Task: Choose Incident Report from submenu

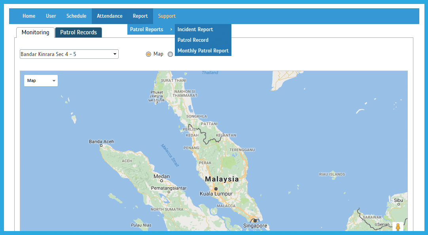Action: click(x=203, y=29)
